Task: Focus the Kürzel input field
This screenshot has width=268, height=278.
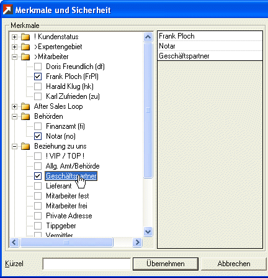Action: tap(86, 264)
